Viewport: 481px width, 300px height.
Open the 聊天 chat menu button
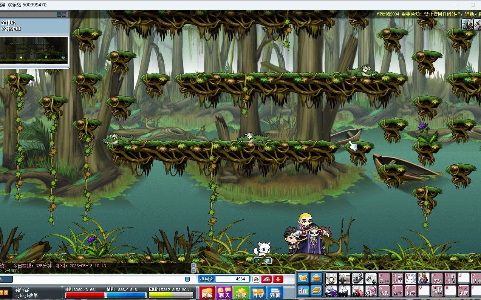tap(224, 293)
